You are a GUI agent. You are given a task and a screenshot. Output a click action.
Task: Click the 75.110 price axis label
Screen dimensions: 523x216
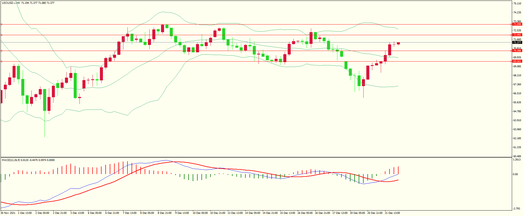point(517,4)
